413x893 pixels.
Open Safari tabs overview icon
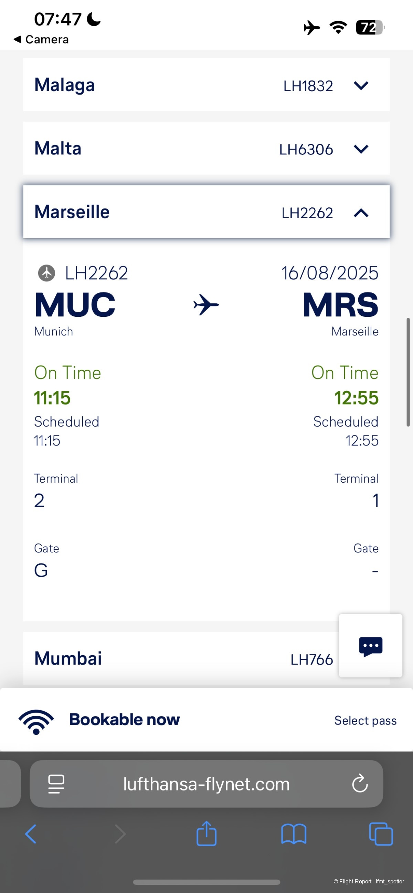[381, 834]
